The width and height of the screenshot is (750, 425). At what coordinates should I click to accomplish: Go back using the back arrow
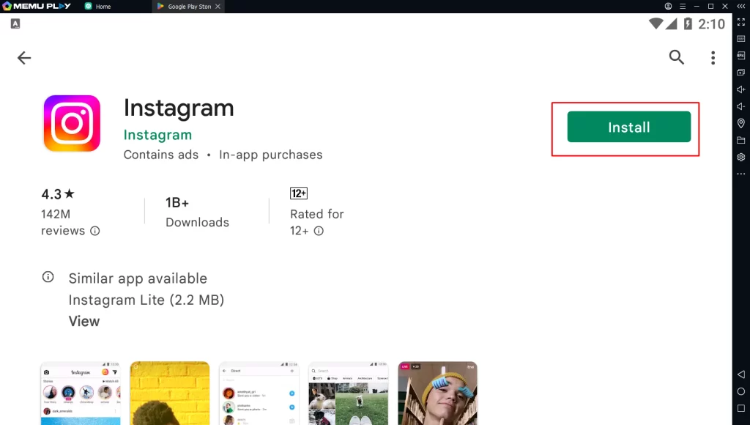click(24, 58)
